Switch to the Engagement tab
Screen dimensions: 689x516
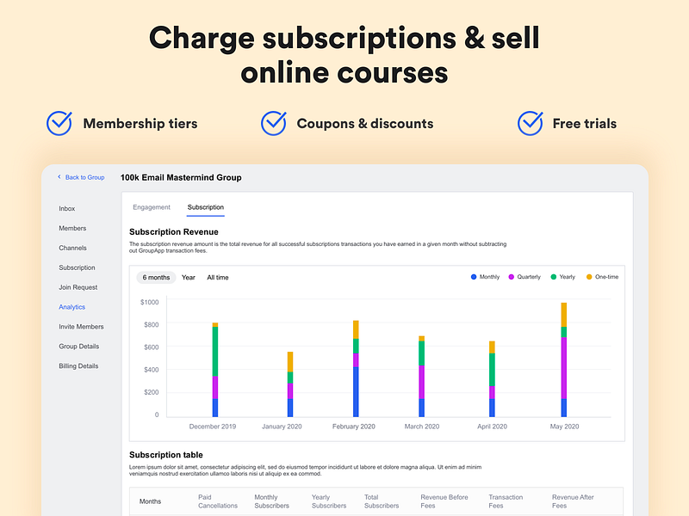152,207
